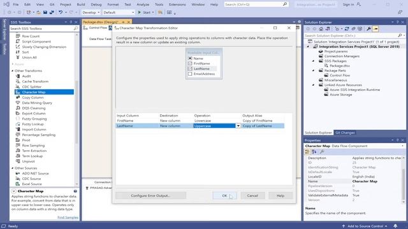Select Package.dtsx in Solution Explorer
The height and width of the screenshot is (229, 408).
coord(340,66)
